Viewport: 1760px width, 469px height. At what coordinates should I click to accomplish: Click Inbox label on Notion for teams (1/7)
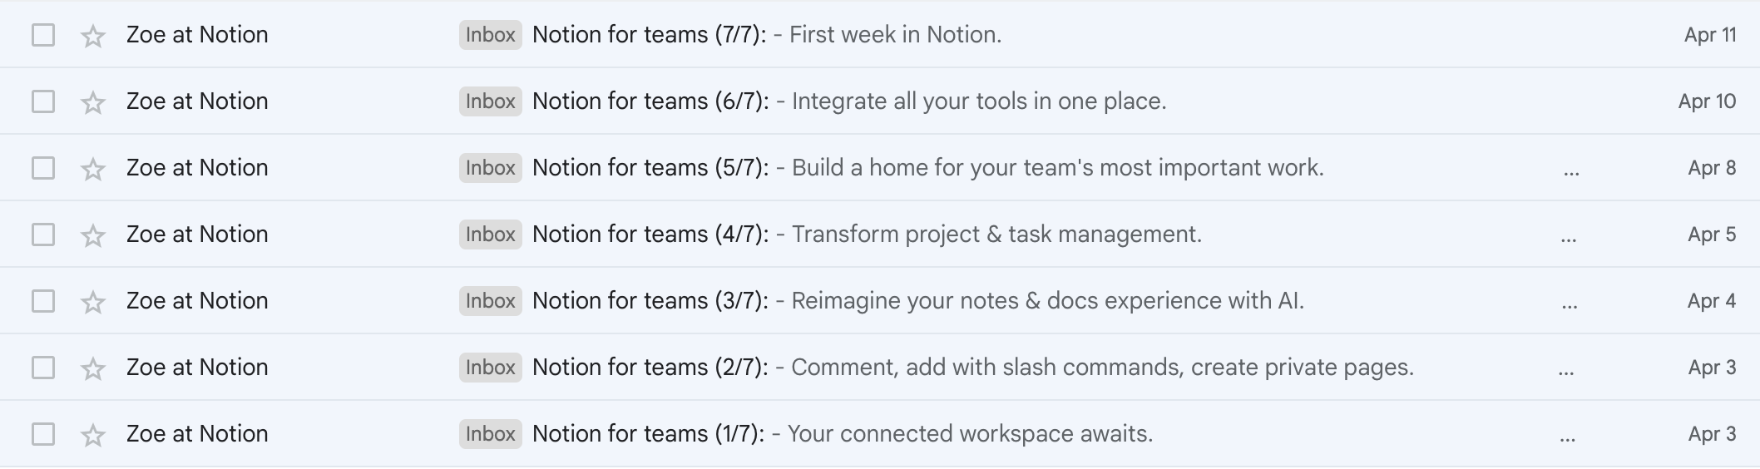[490, 434]
